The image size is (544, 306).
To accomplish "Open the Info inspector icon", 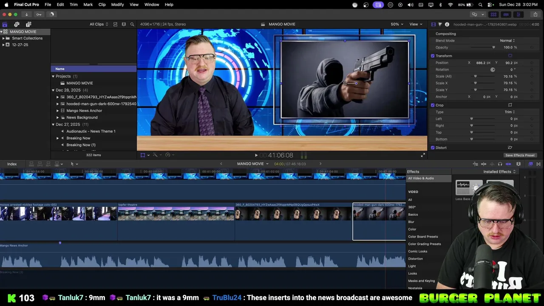I will click(x=447, y=25).
